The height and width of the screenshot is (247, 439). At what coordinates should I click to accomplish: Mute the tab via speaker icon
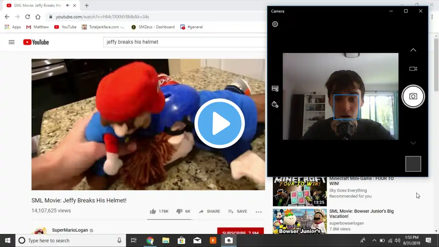[68, 5]
